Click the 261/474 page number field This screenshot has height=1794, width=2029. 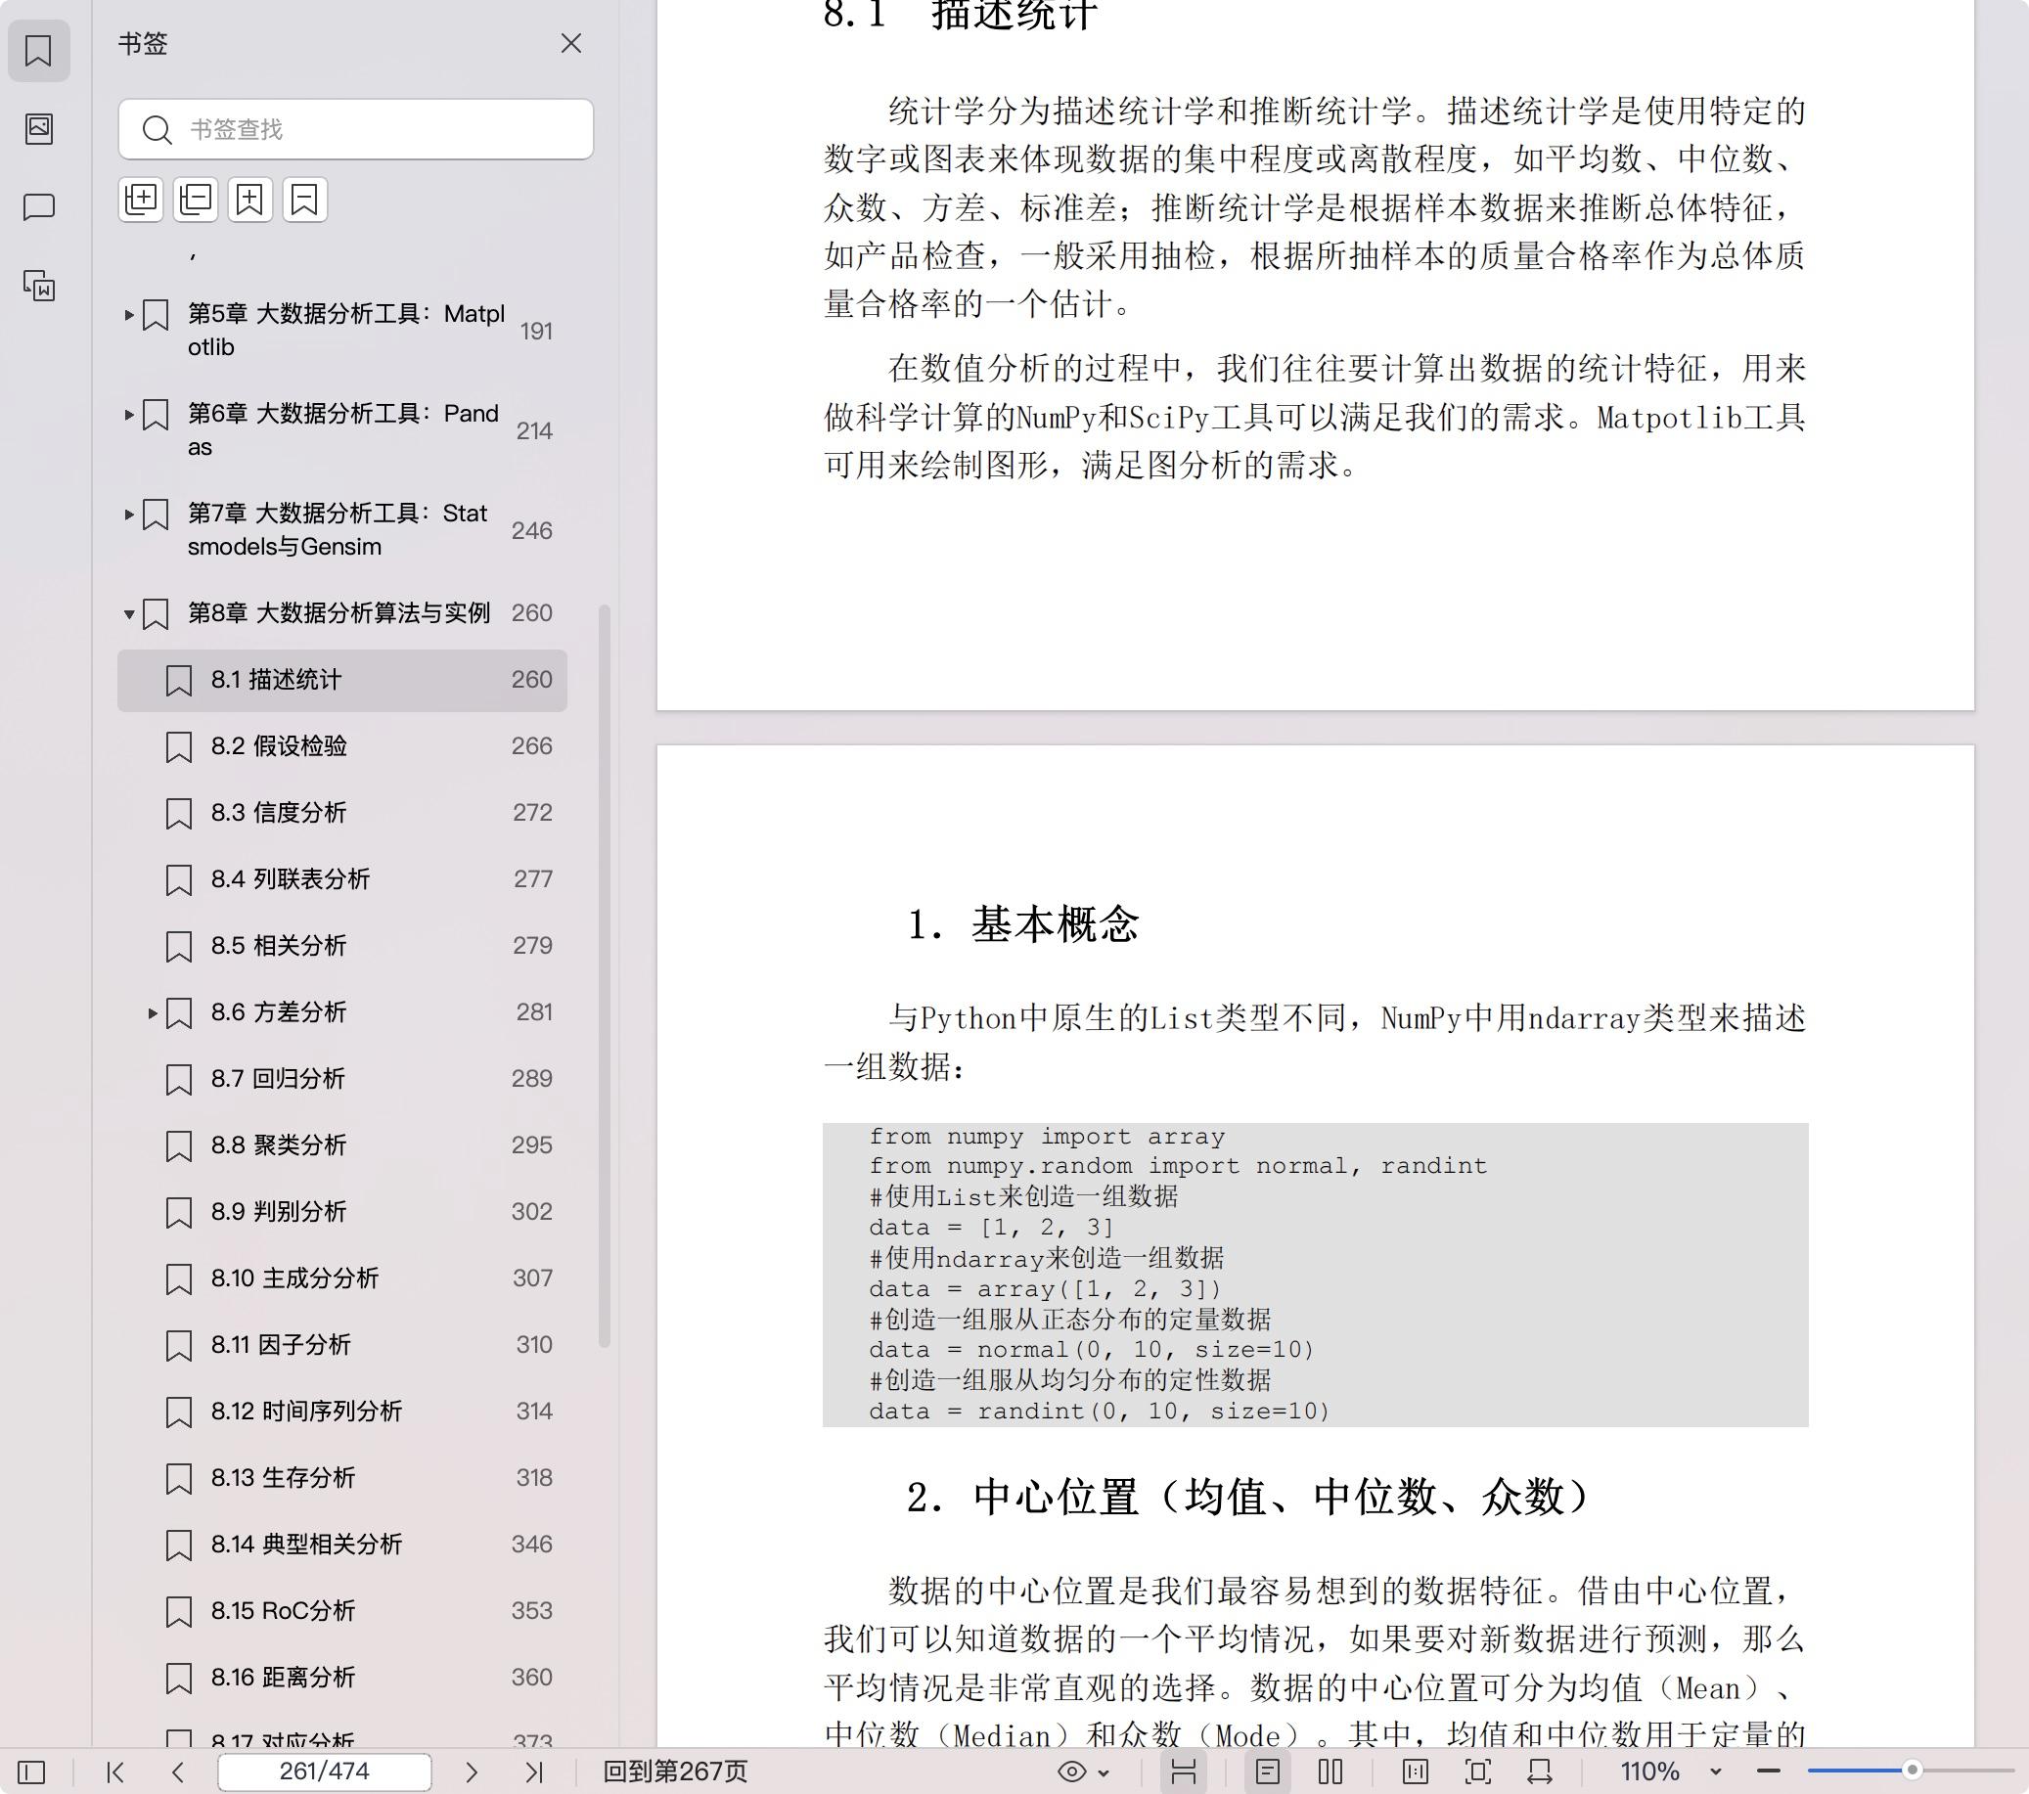pos(325,1772)
